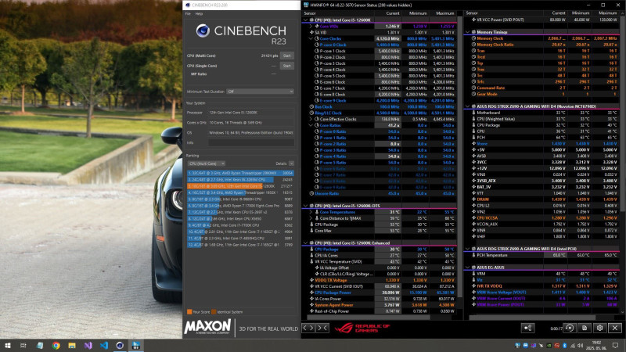Reset HWiNFO min/max clock icon

570,328
